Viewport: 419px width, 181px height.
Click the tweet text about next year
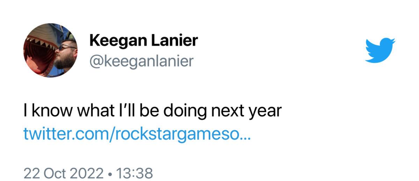(152, 112)
